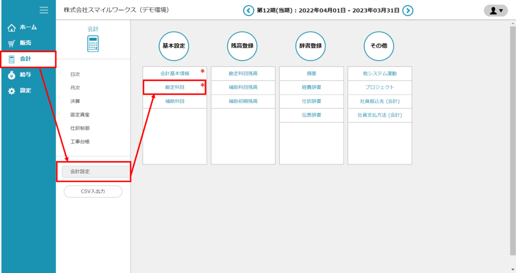516x273 pixels.
Task: Go to the previous fiscal period
Action: 248,11
